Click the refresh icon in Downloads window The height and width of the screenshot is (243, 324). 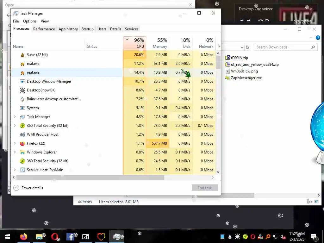247,47
